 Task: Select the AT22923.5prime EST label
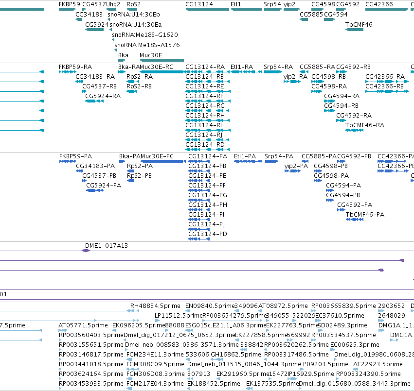coord(378,364)
